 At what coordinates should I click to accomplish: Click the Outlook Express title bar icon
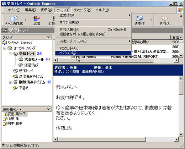pyautogui.click(x=4, y=4)
